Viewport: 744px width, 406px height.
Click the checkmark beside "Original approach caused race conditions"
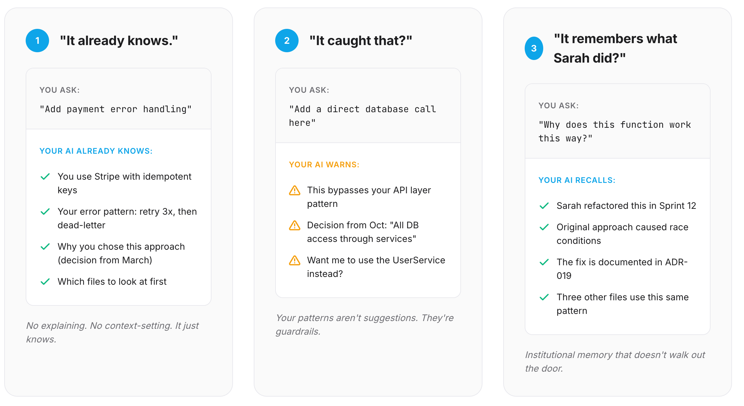(544, 227)
